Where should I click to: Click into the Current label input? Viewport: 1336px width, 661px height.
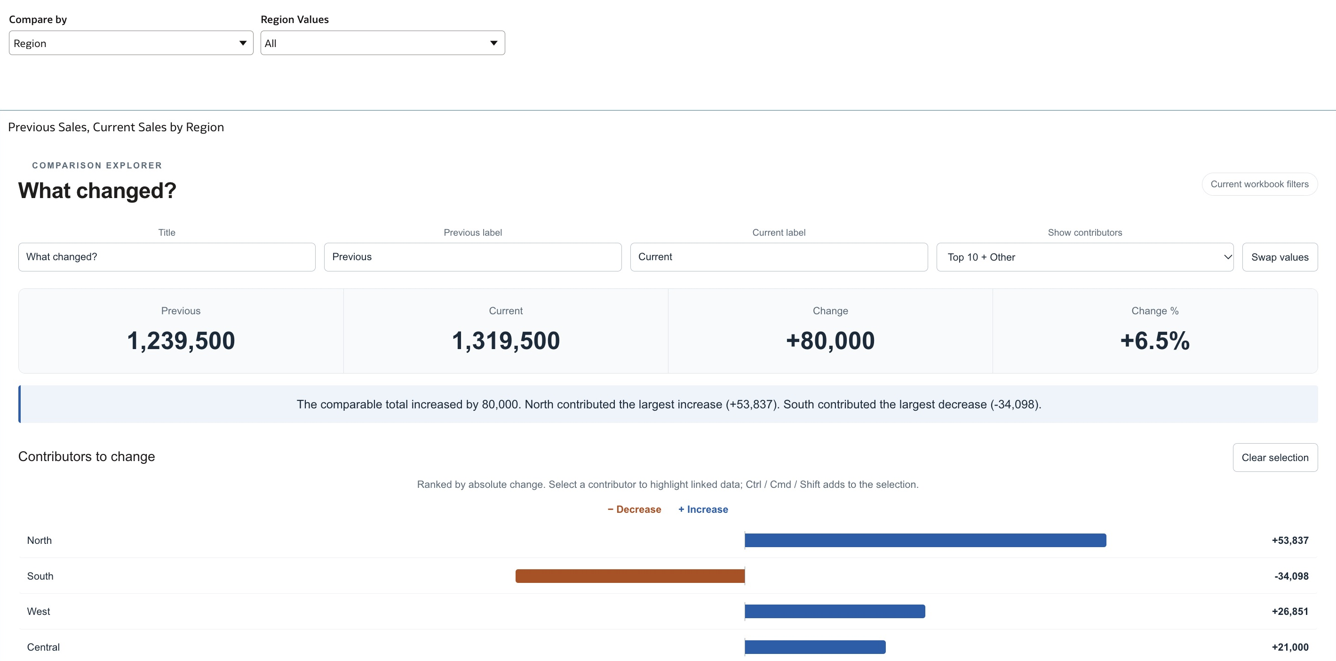(779, 257)
